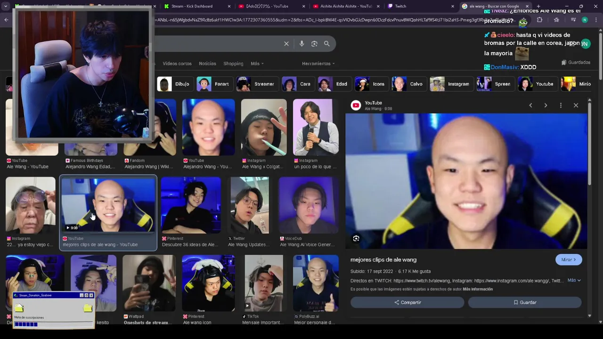Screen dimensions: 603x339
Task: Select the Calvo suggestion chip
Action: click(x=408, y=84)
